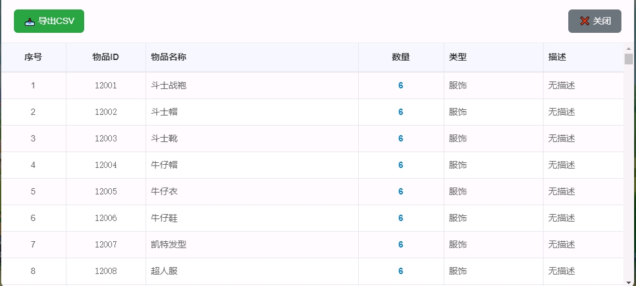Viewport: 636px width, 286px height.
Task: Select the 描述 column header
Action: coord(583,57)
